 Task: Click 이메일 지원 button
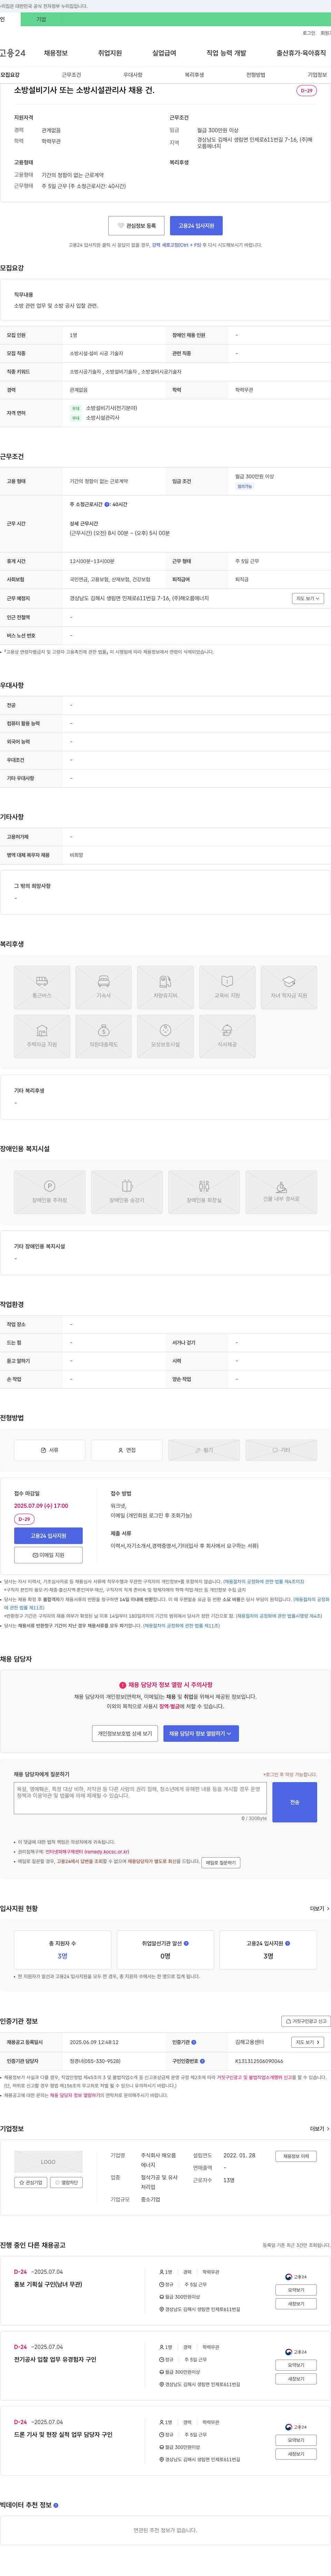tap(48, 1555)
